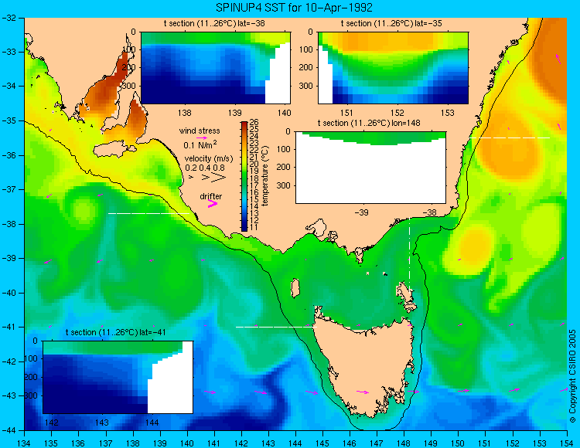Click the '© Copyright CSIRO 2005' text
Viewport: 580px width, 448px height.
pyautogui.click(x=573, y=376)
